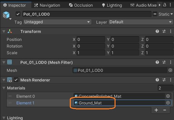Click the Scale Y field
The width and height of the screenshot is (174, 120).
125,53
